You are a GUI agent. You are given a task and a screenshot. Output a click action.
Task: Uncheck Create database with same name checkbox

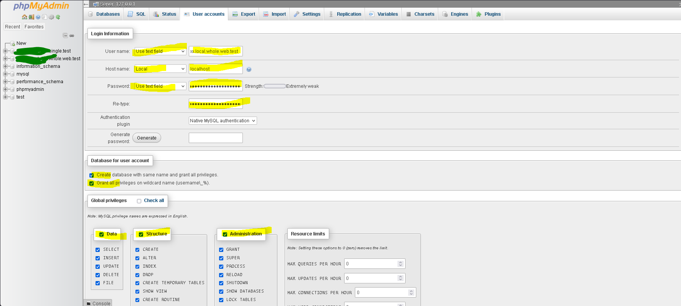(92, 175)
